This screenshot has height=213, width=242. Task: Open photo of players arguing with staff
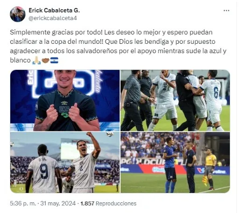(x=175, y=100)
